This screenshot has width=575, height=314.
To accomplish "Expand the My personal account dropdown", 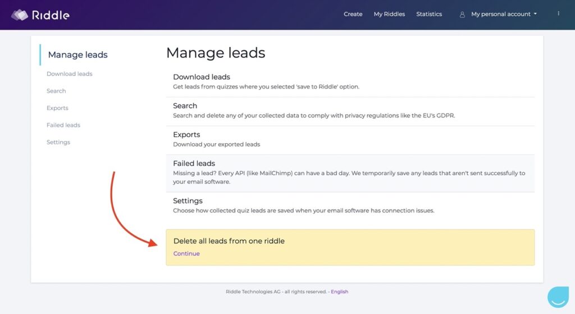I will (x=504, y=14).
